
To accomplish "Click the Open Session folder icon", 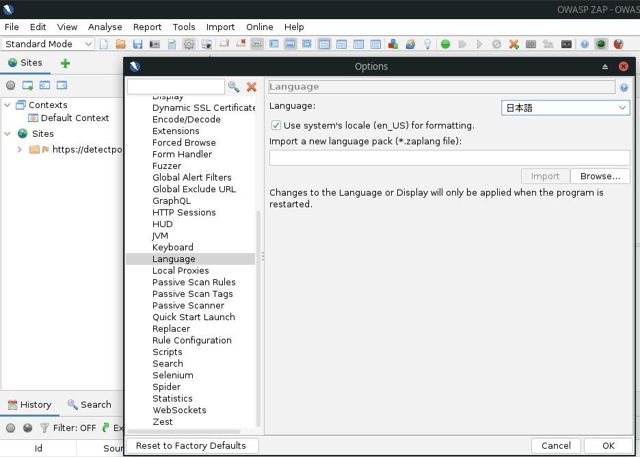I will point(121,44).
